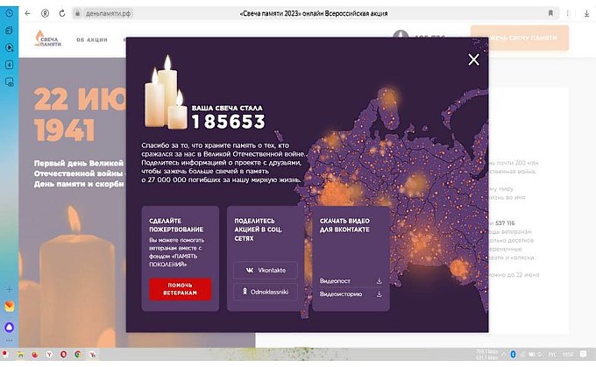Screen dimensions: 596x367
Task: Launch Alice assistant purple sidebar icon
Action: (x=9, y=327)
